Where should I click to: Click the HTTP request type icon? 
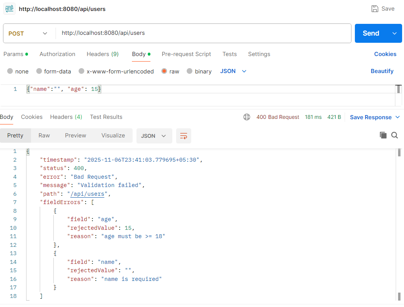click(x=9, y=9)
